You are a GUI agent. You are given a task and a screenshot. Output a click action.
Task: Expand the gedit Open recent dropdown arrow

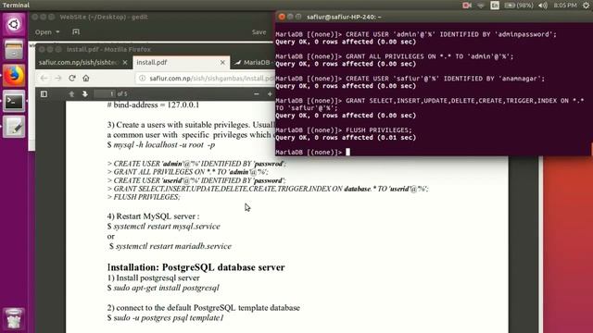[x=57, y=32]
